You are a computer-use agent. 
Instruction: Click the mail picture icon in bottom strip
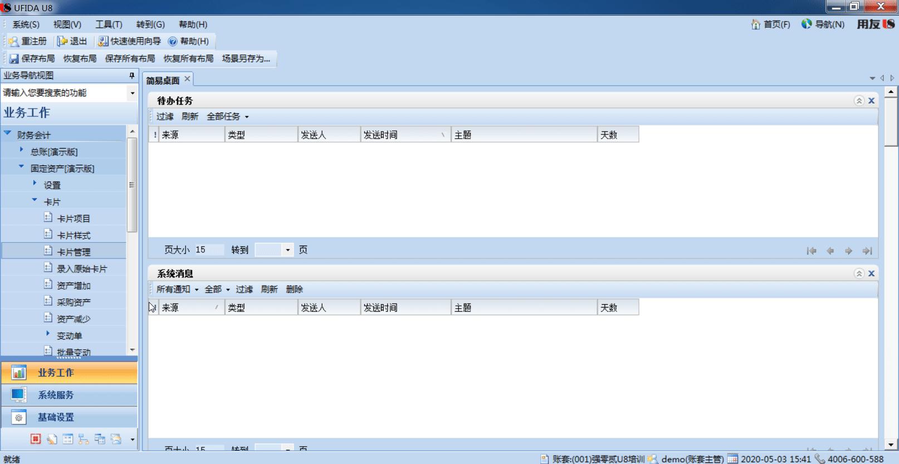pos(116,439)
